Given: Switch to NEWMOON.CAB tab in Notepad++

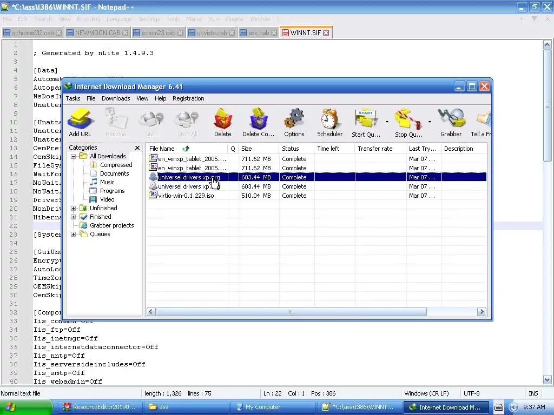Looking at the screenshot, I should [x=97, y=33].
